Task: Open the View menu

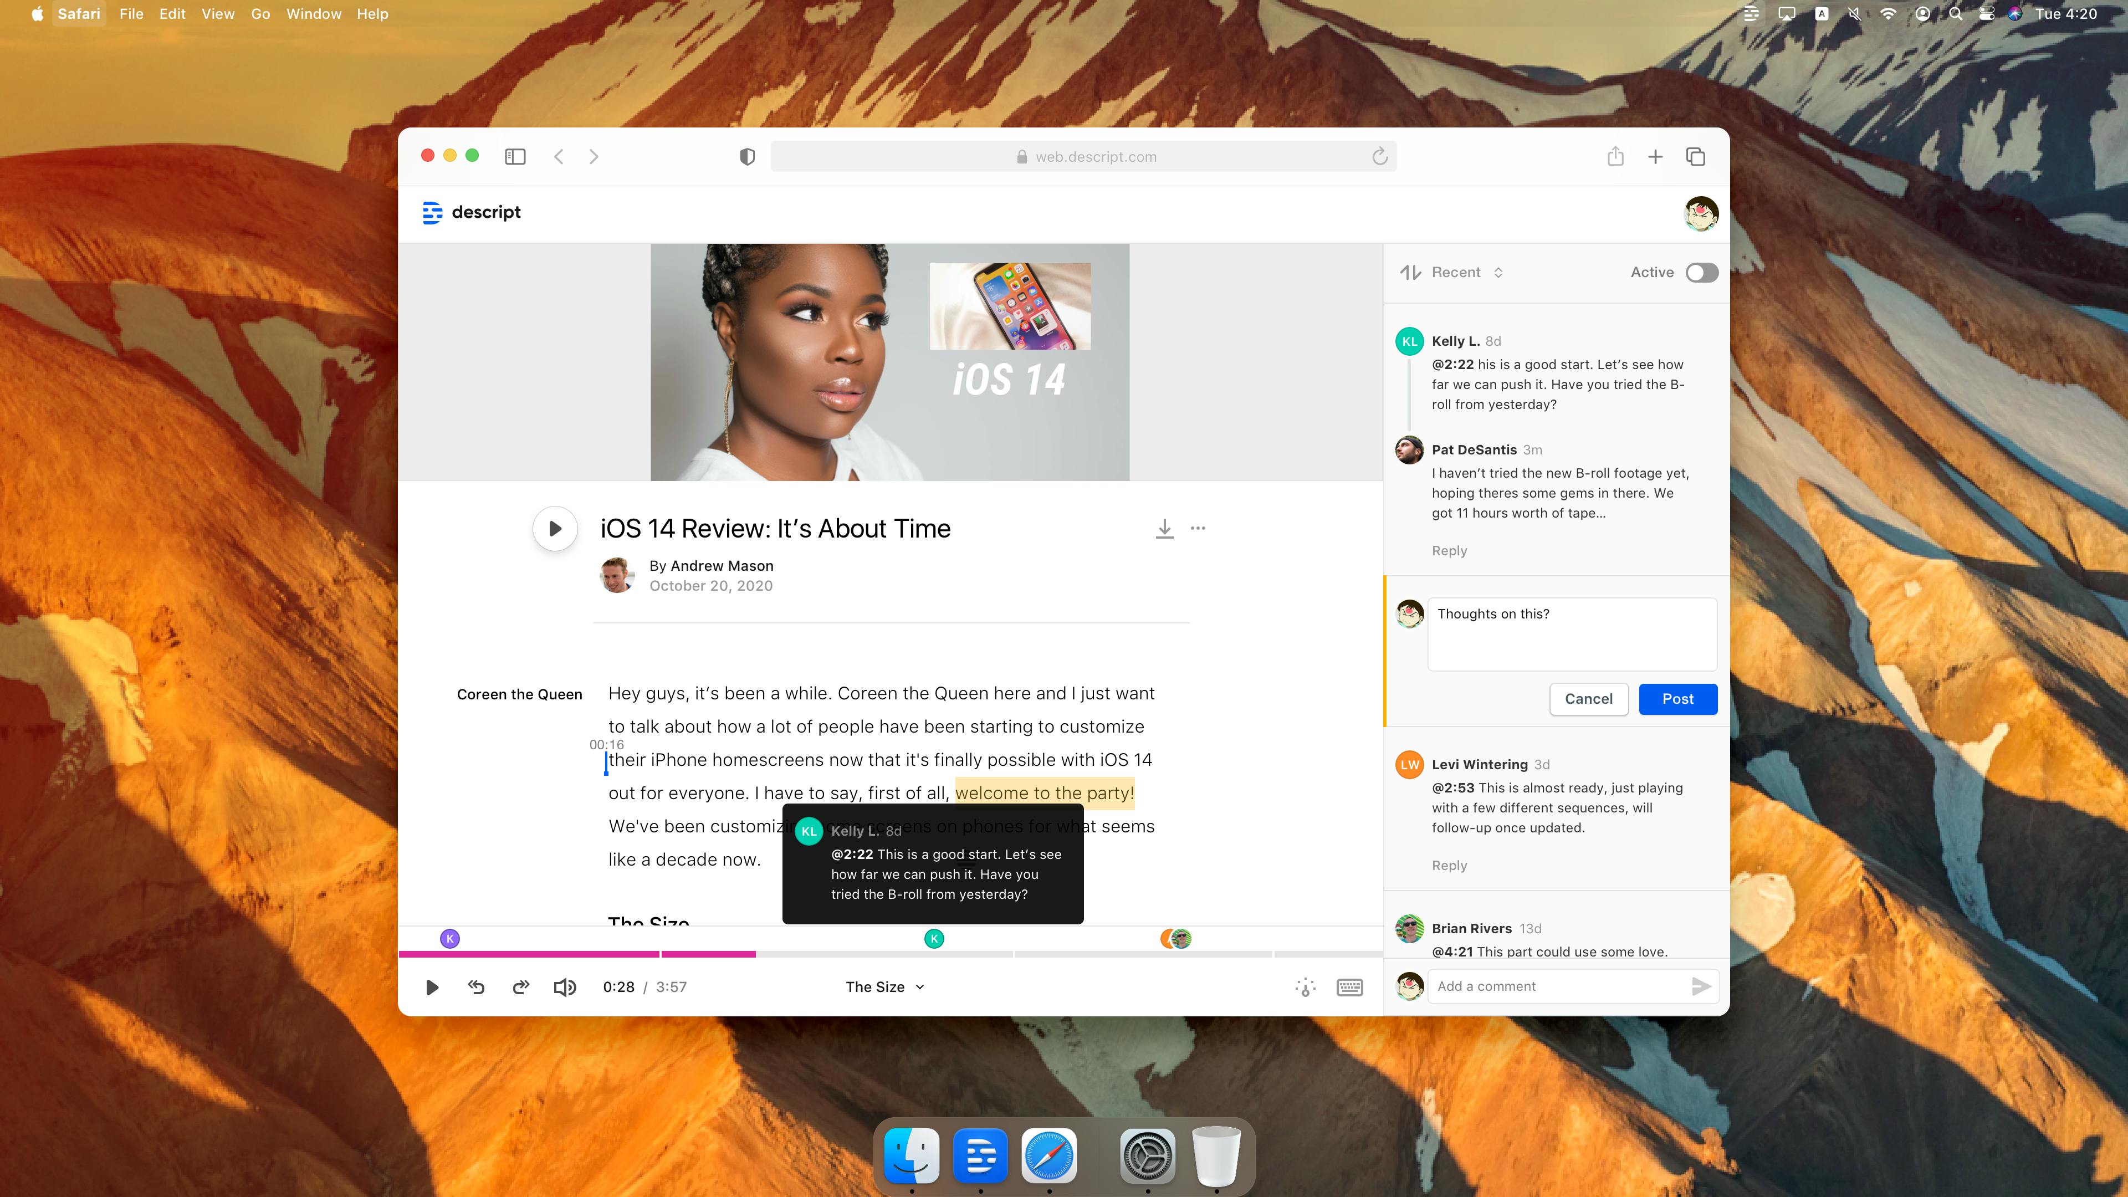Action: [218, 14]
